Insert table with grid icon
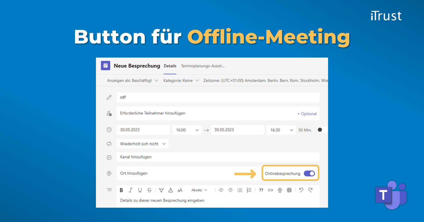This screenshot has height=222, width=424. click(289, 190)
